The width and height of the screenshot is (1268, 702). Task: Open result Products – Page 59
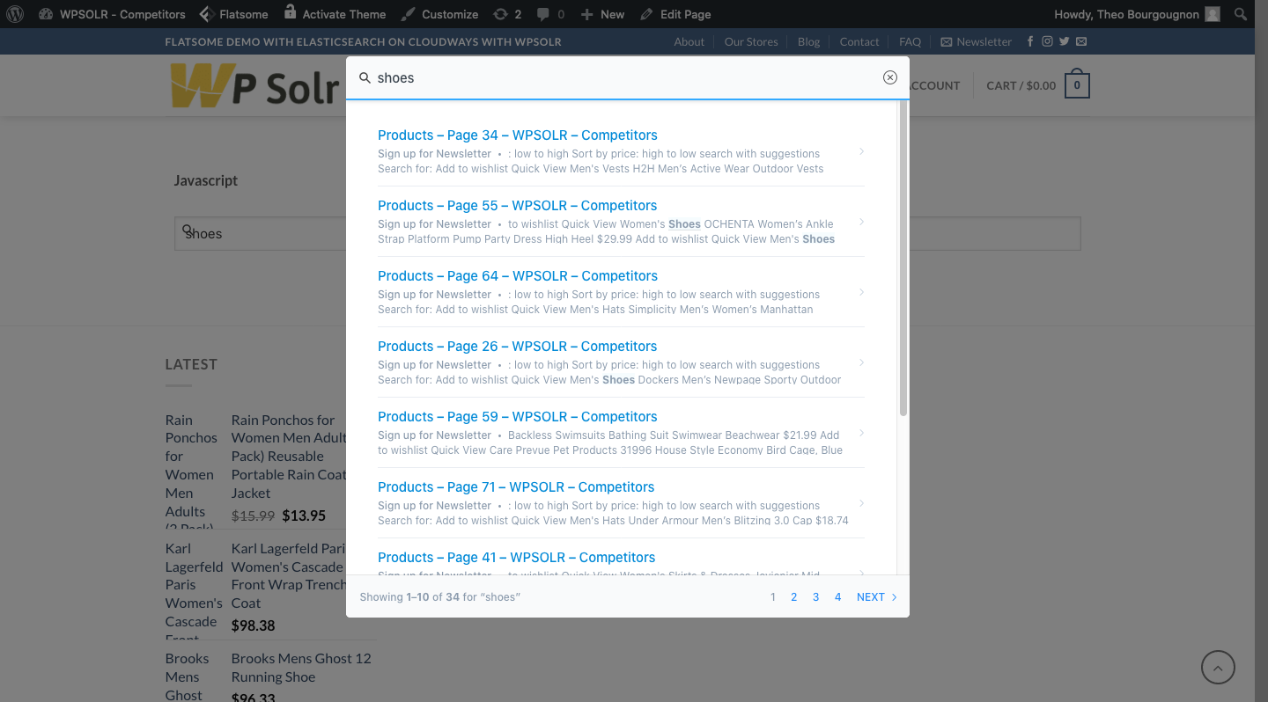pyautogui.click(x=518, y=416)
